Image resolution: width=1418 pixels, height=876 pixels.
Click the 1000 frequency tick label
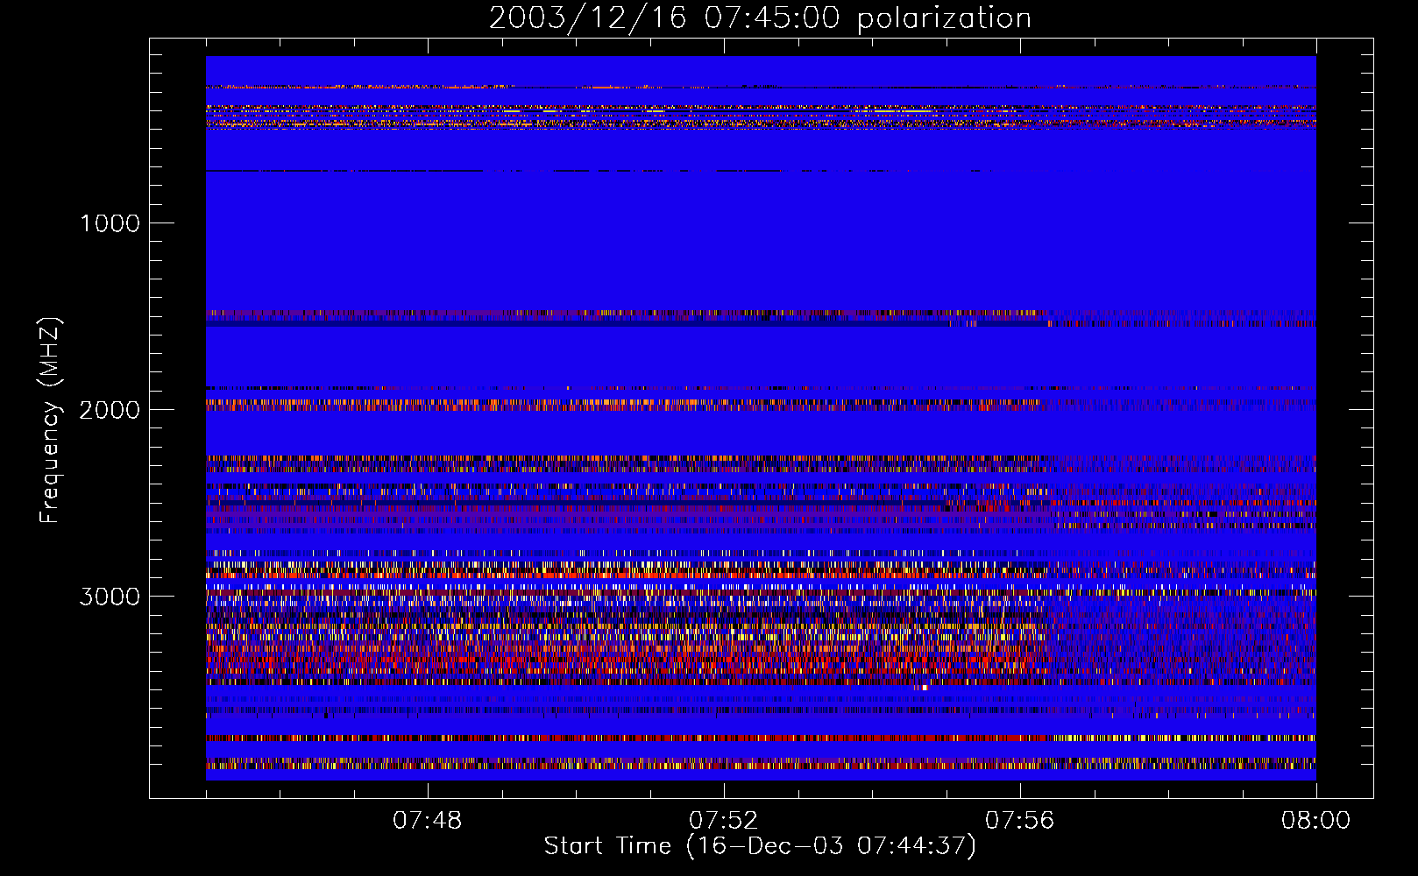click(x=110, y=223)
